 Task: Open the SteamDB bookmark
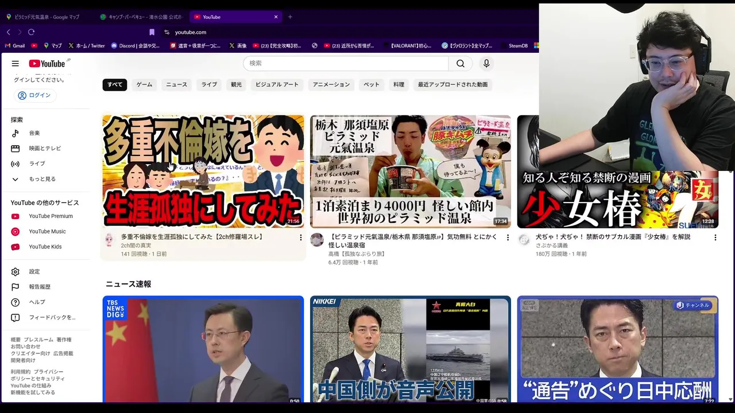point(518,46)
